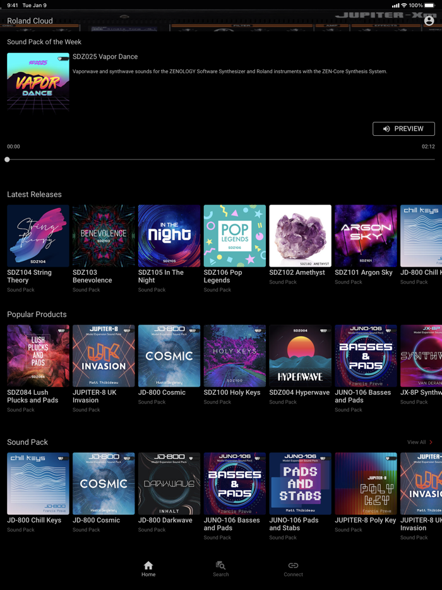Select 'SDZ106 Pop Legends' title text

(x=223, y=276)
